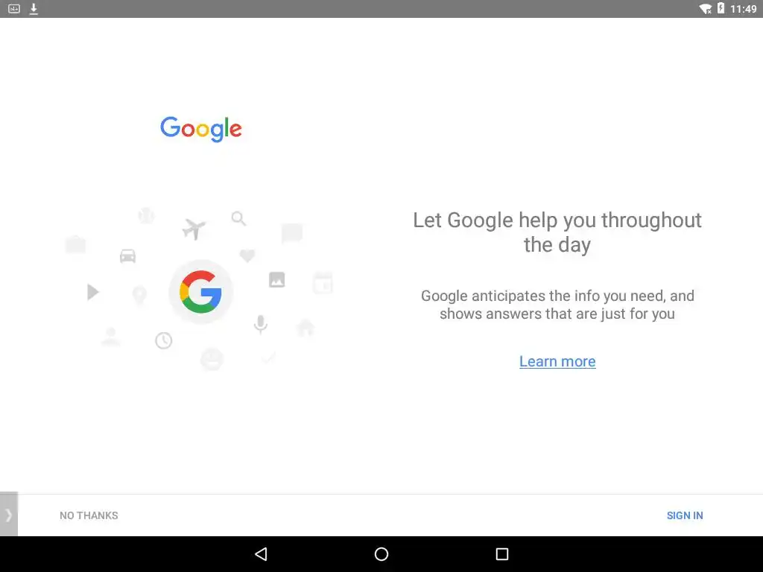This screenshot has width=763, height=572.
Task: Tap the chat bubble icon
Action: click(x=292, y=233)
